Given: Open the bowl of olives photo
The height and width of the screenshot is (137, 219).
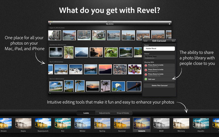Looking at the screenshot, I should click(x=135, y=69).
